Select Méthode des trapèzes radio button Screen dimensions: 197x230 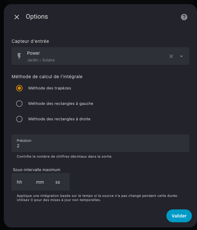click(19, 88)
